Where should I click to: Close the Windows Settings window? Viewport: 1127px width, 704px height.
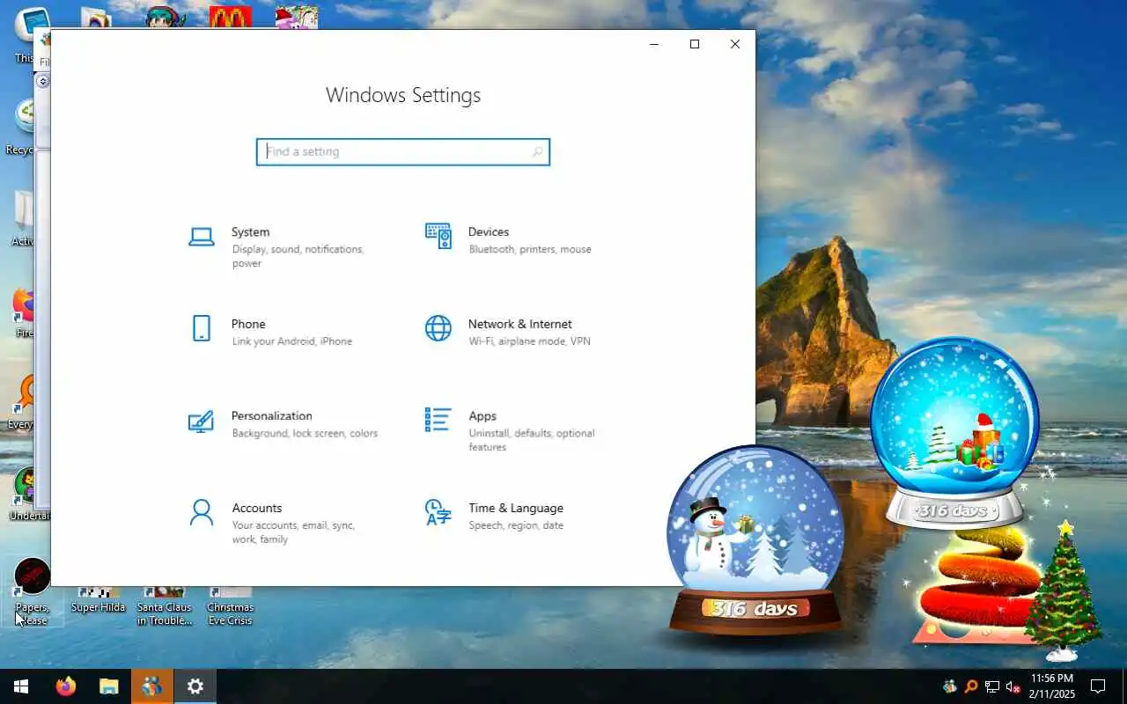(x=735, y=44)
